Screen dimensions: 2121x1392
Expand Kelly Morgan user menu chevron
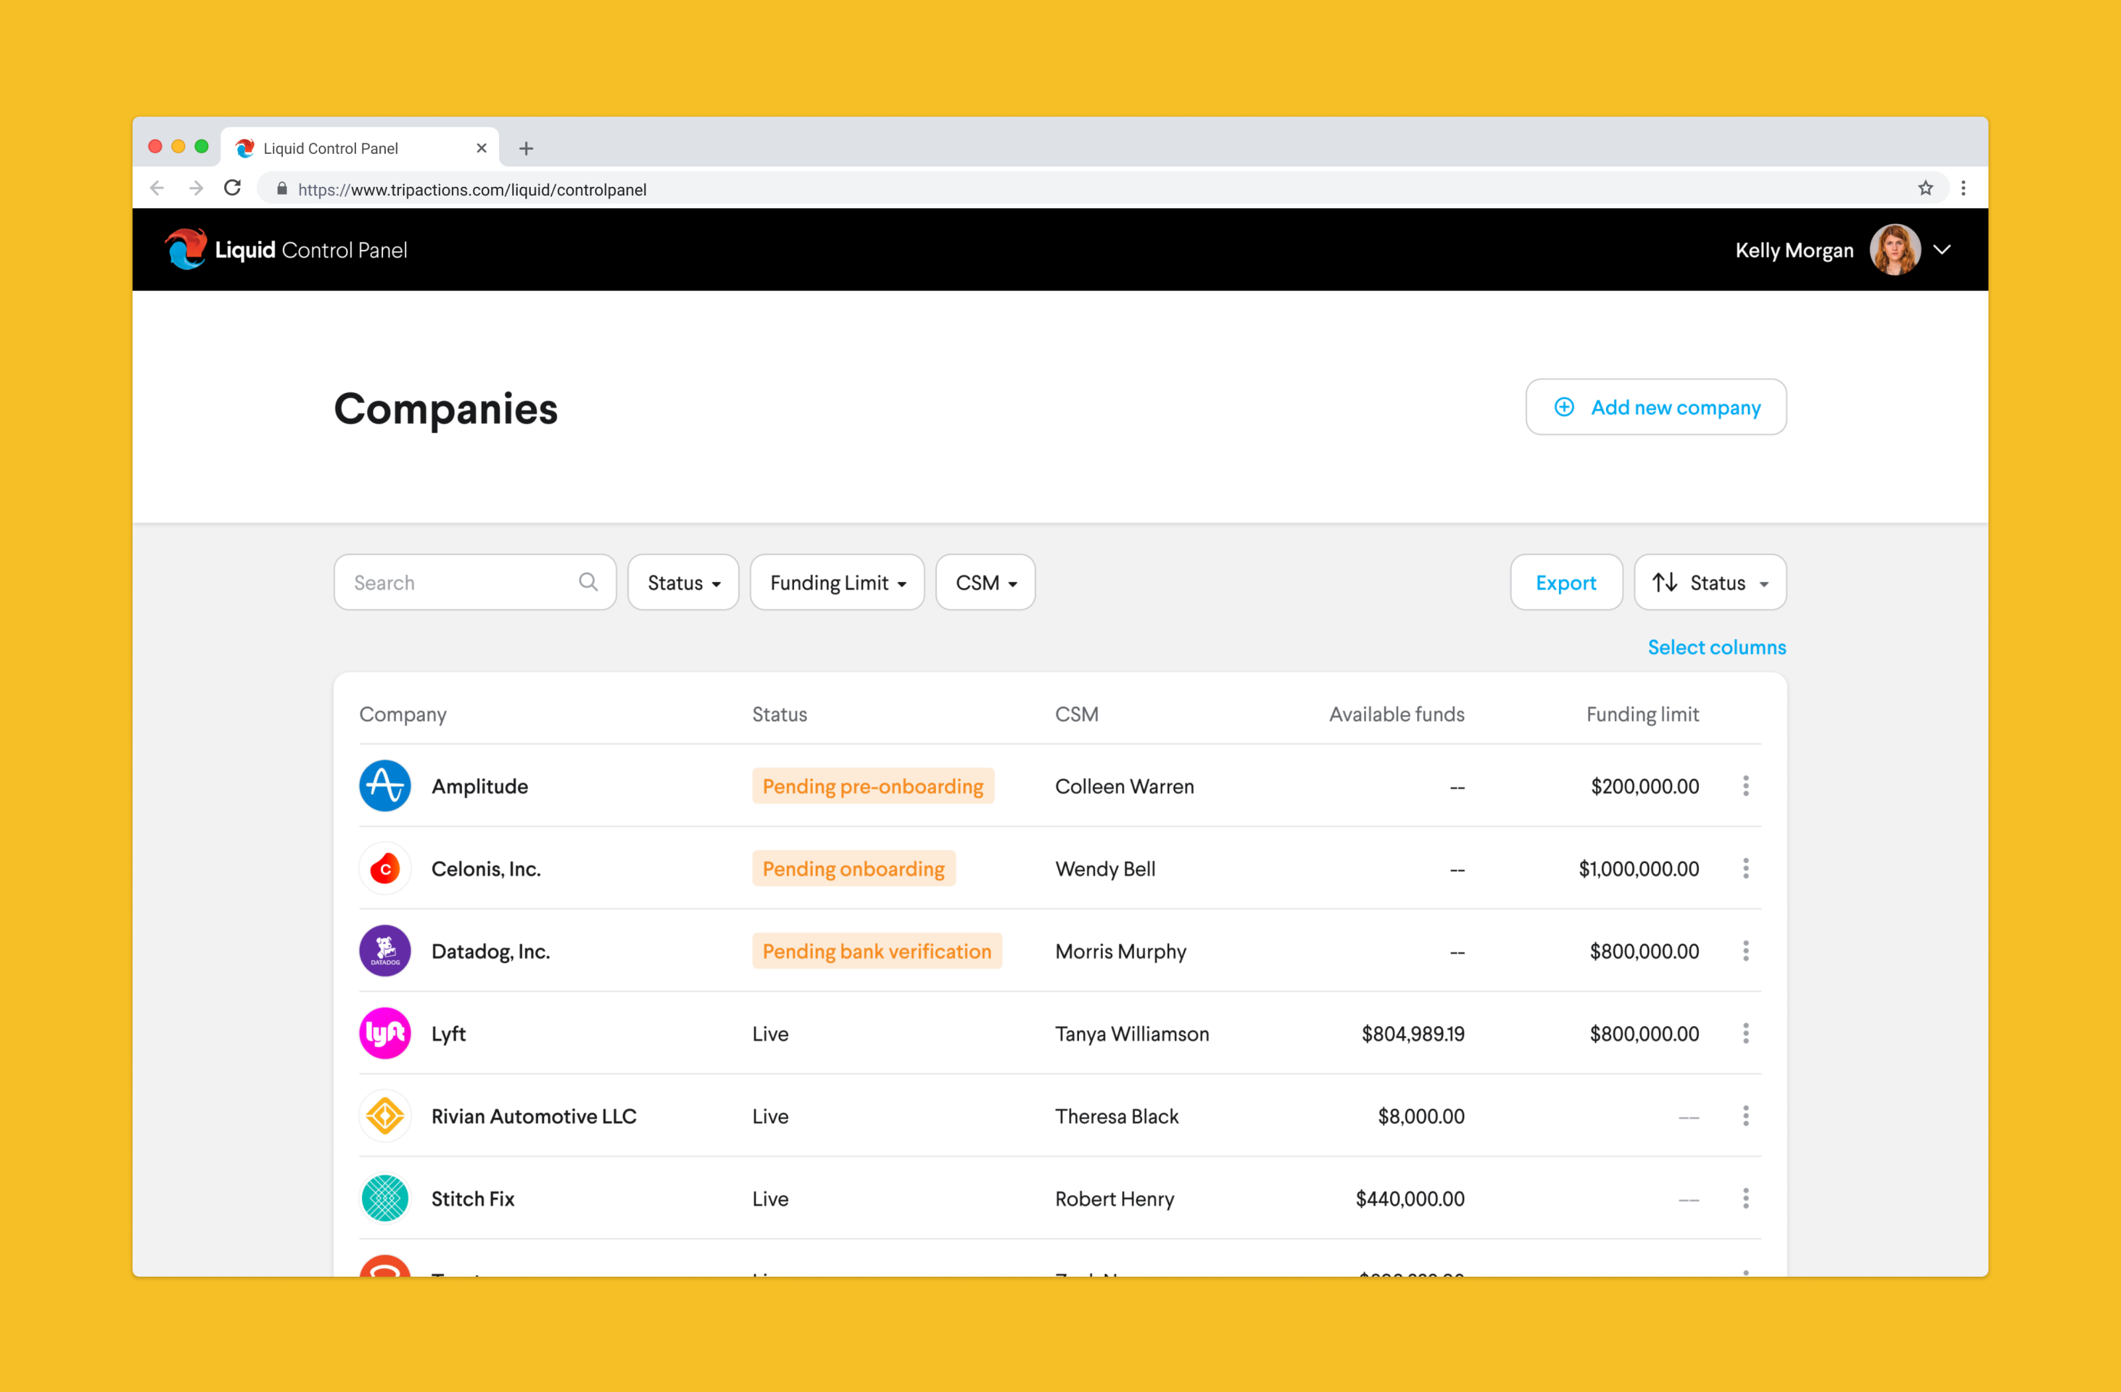tap(1942, 251)
